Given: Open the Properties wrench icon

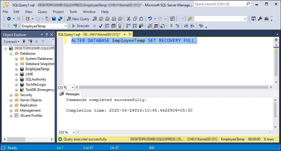Looking at the screenshot, I should click(x=260, y=19).
